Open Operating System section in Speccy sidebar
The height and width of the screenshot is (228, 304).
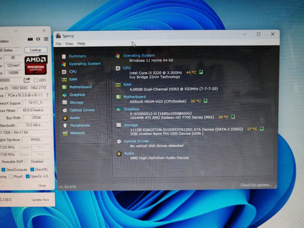click(x=85, y=64)
